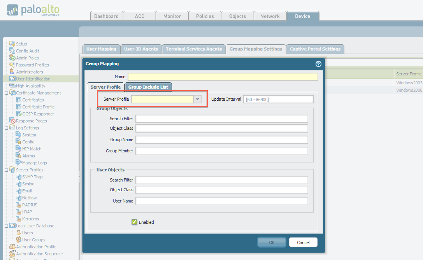Click the Update Interval field
Viewport: 423px width, 260px height.
(278, 99)
